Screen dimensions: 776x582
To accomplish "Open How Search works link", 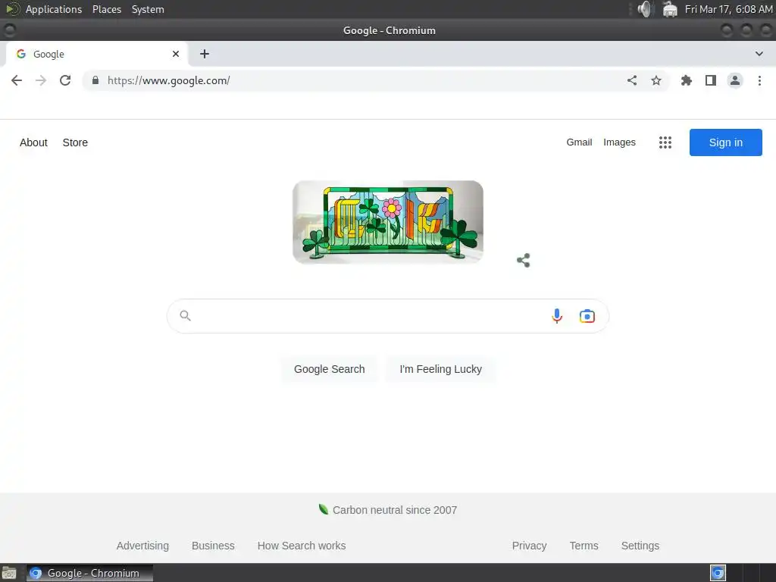I will [302, 546].
